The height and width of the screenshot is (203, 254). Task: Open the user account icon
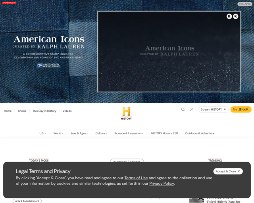coord(192,109)
